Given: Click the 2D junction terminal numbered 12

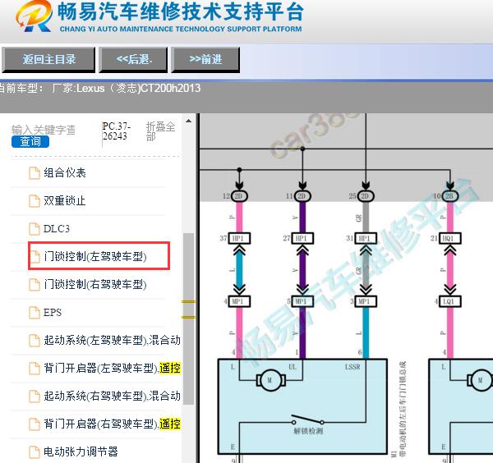Looking at the screenshot, I should (240, 196).
